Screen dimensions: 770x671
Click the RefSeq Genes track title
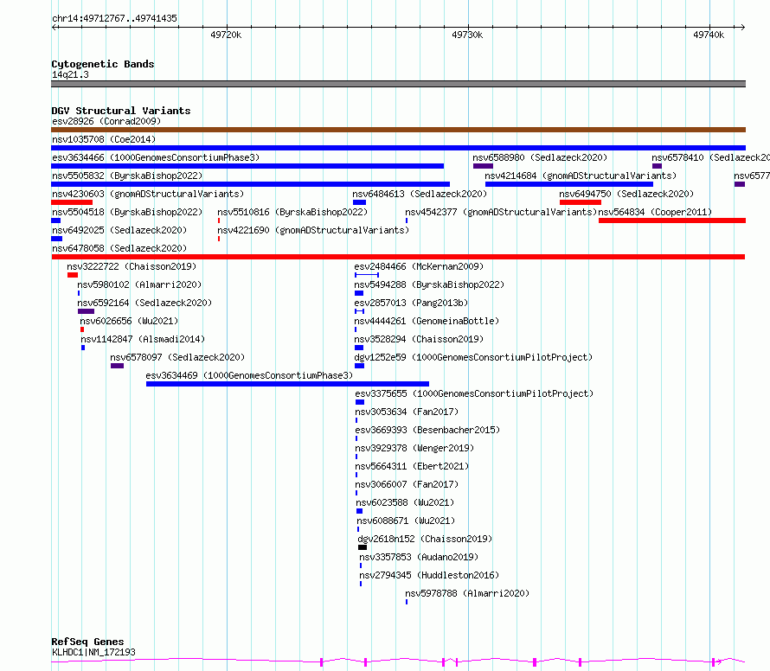[x=87, y=642]
